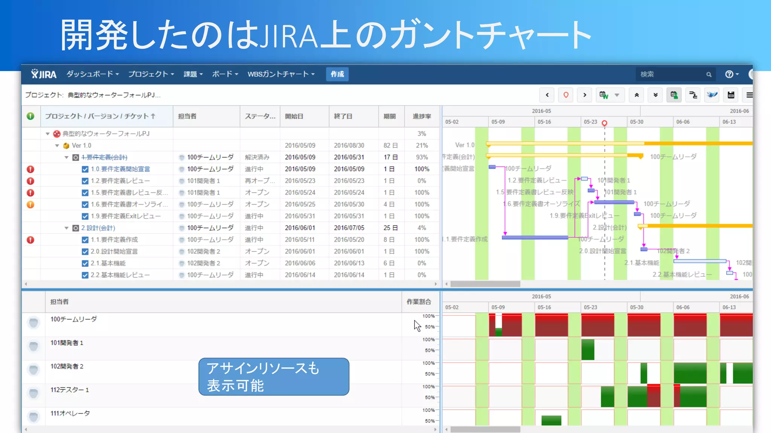Jump to today marker button
Screen dimensions: 771x433
pos(566,95)
